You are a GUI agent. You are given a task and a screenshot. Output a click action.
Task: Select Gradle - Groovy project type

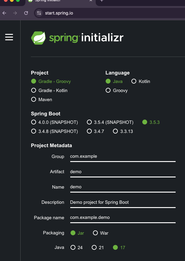coord(51,81)
